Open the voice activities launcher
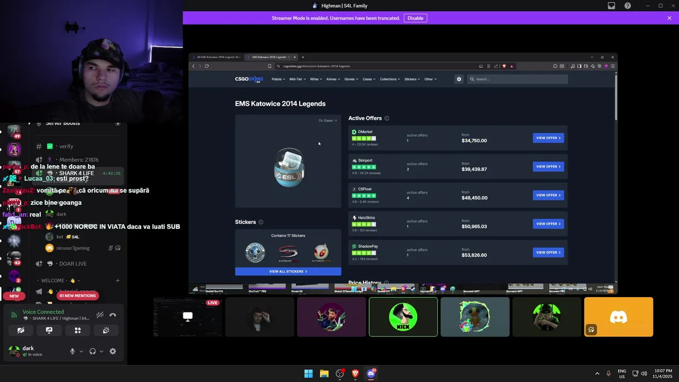The height and width of the screenshot is (382, 679). click(77, 330)
